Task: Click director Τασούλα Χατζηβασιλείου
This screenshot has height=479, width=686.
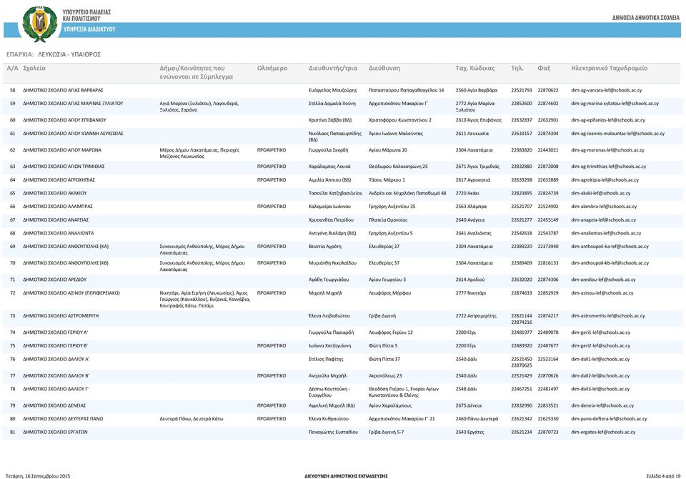Action: point(336,193)
